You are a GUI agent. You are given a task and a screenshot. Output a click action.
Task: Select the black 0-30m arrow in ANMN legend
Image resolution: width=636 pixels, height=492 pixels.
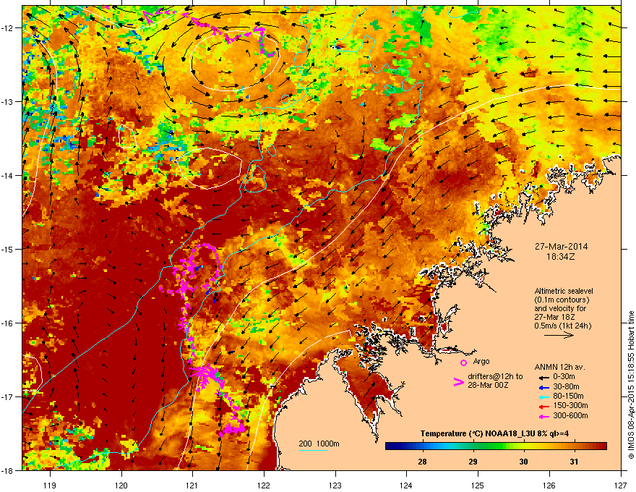point(544,378)
